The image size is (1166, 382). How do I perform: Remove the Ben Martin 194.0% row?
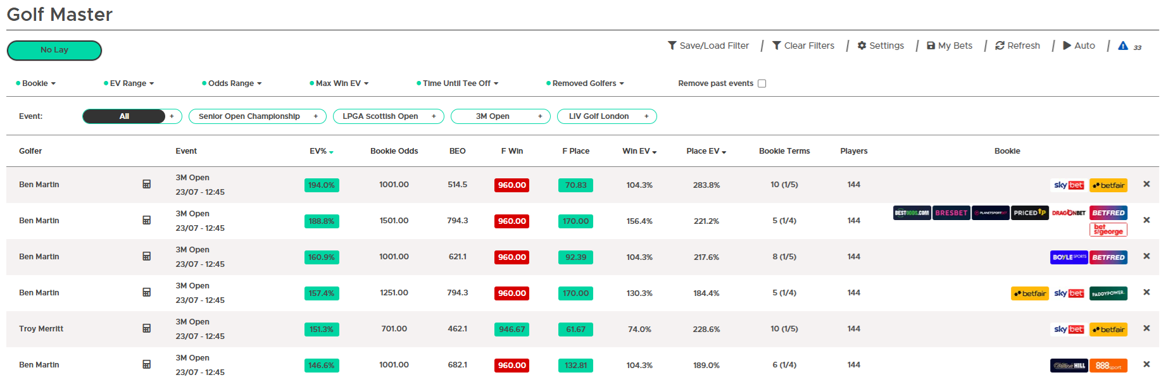[1146, 184]
